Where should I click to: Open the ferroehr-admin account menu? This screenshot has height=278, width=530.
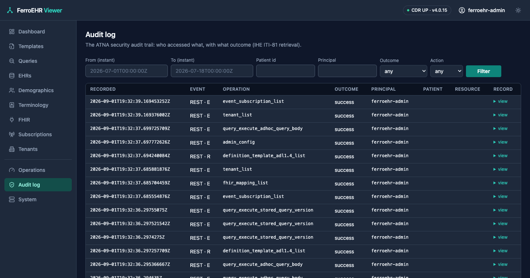point(482,10)
